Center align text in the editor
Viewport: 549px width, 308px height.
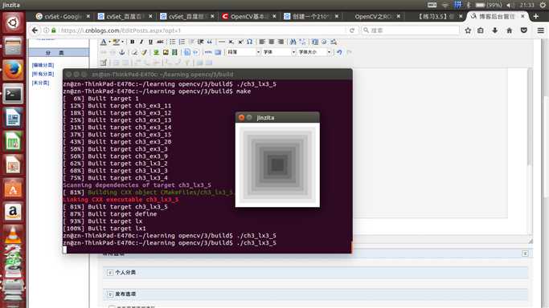272,42
